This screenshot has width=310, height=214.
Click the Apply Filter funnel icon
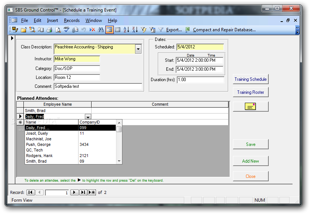(x=161, y=30)
